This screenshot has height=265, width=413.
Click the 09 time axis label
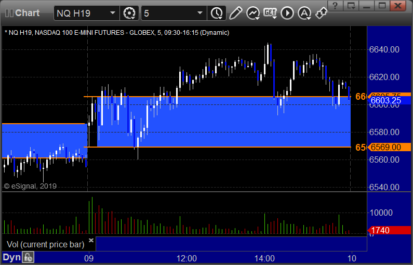click(x=89, y=258)
